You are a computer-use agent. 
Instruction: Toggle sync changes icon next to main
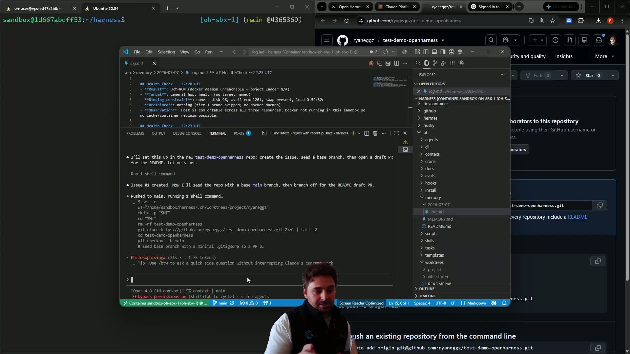tap(232, 303)
